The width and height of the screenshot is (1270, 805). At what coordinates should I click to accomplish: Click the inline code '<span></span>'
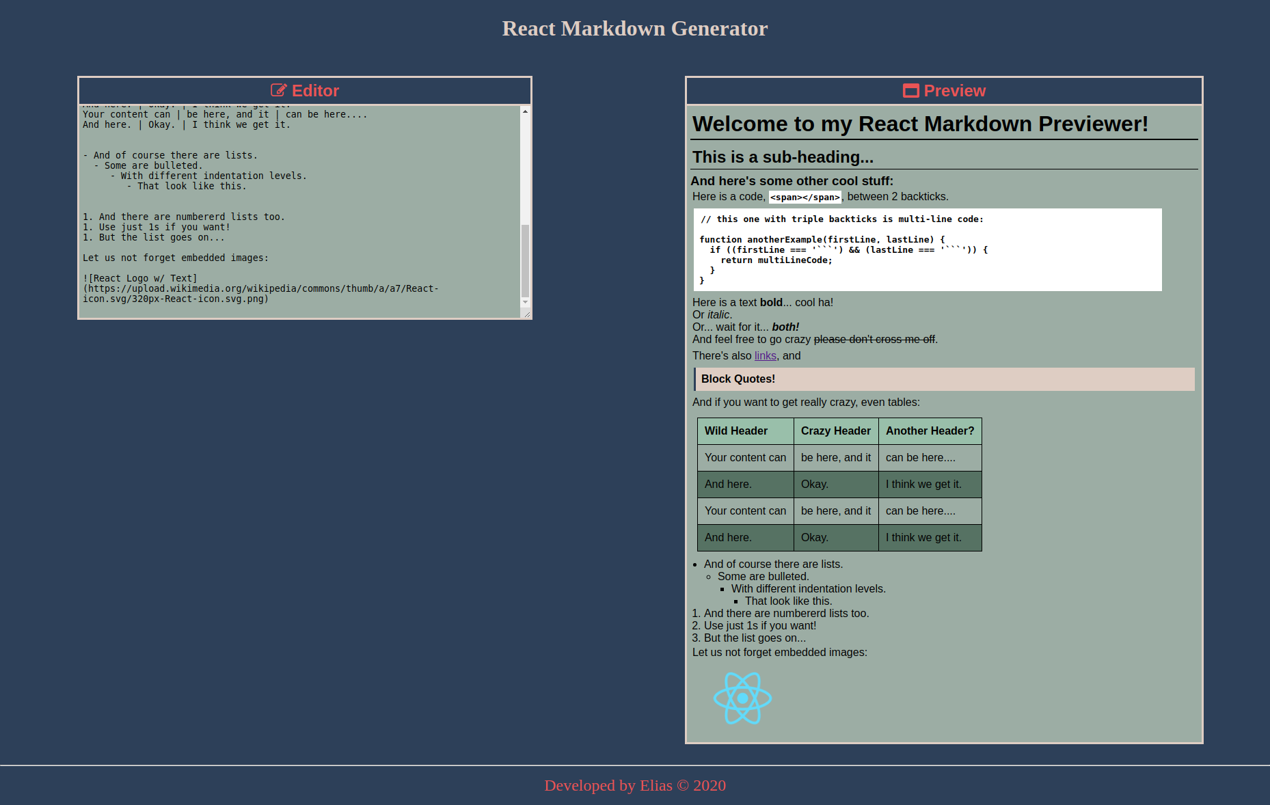pos(805,197)
